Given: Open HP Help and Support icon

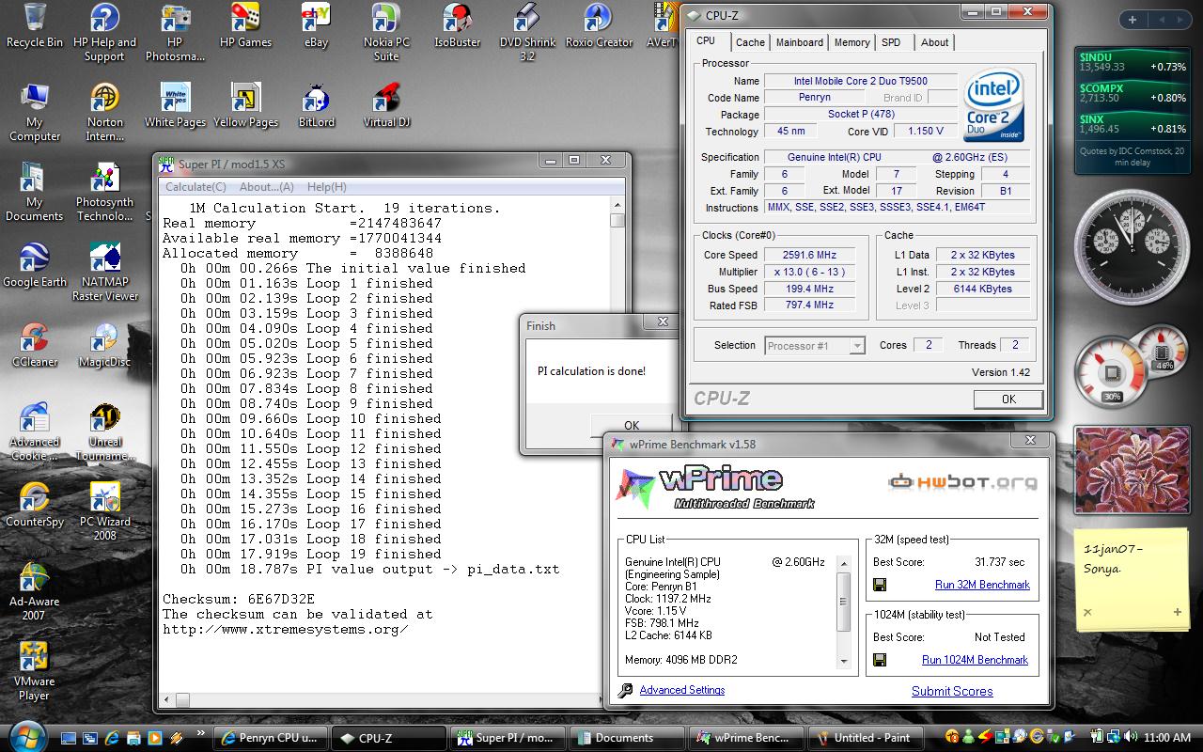Looking at the screenshot, I should coord(104,32).
